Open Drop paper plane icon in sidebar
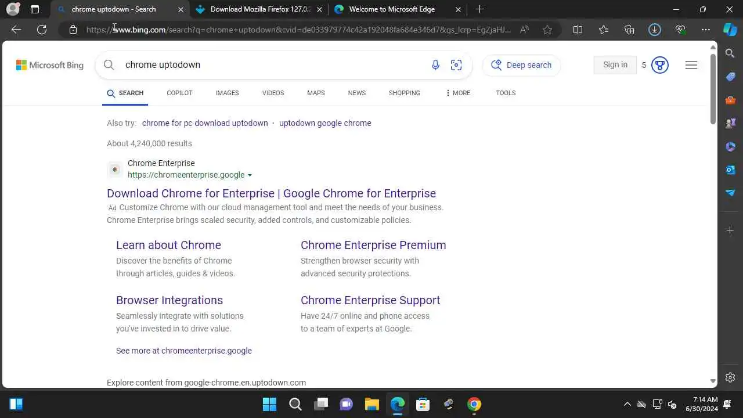Viewport: 743px width, 418px height. (x=730, y=193)
